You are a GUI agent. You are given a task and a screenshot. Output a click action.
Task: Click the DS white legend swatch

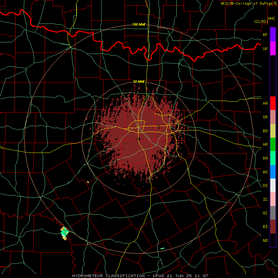pos(273,185)
